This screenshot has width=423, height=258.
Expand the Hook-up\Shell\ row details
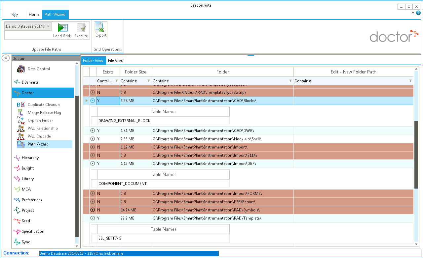93,139
